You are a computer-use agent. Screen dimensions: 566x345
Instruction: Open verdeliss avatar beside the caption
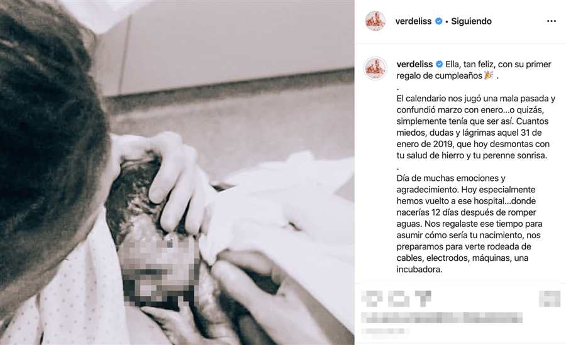[375, 68]
